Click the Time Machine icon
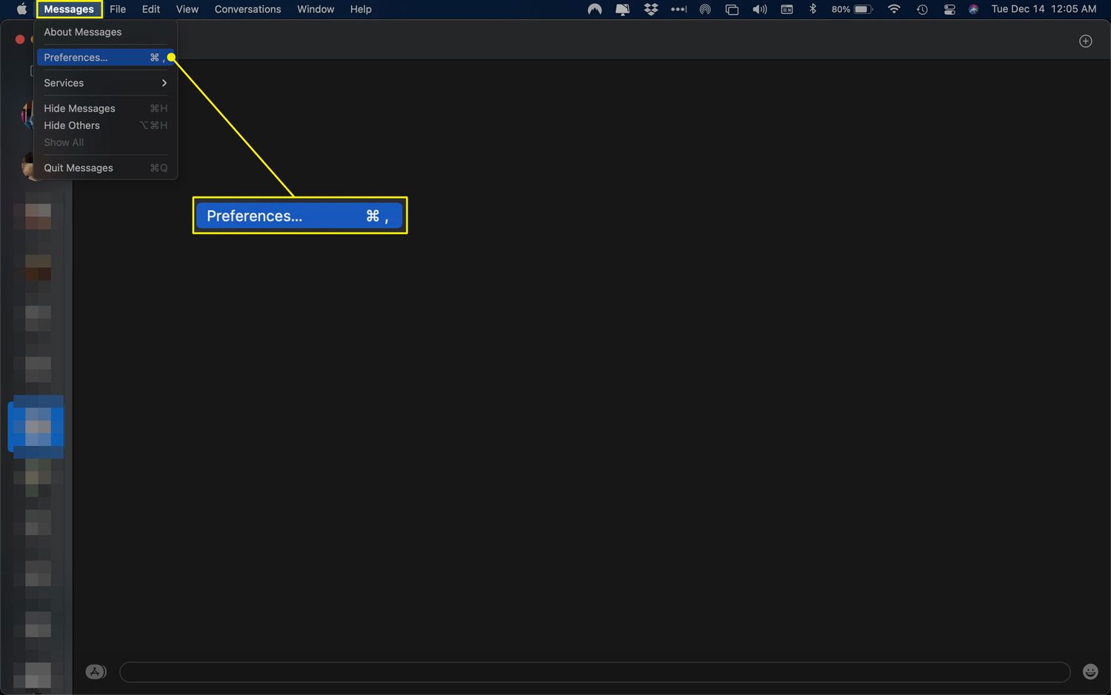Image resolution: width=1111 pixels, height=695 pixels. [x=922, y=10]
